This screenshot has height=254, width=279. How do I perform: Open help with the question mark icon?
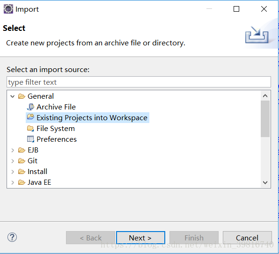(12, 237)
